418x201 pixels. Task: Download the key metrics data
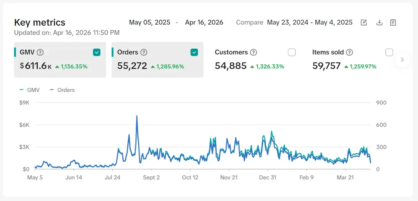pos(379,22)
